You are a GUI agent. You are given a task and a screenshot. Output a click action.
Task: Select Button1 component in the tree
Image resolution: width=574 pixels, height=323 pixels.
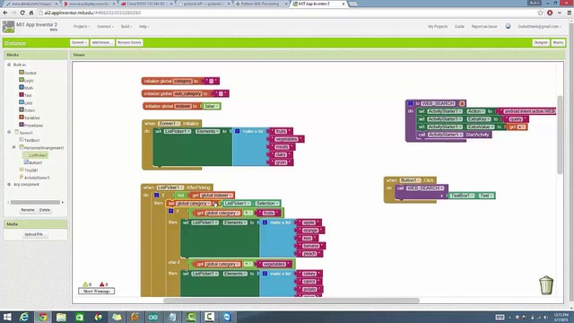coord(33,162)
